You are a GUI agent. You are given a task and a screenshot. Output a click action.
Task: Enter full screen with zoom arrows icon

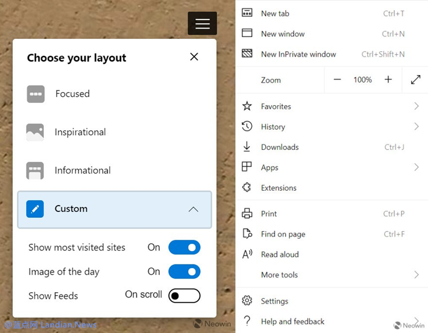[416, 80]
